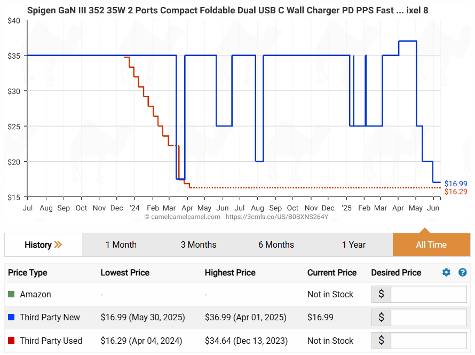Click the blue Third Party New swatch
This screenshot has height=355, width=475.
(11, 317)
